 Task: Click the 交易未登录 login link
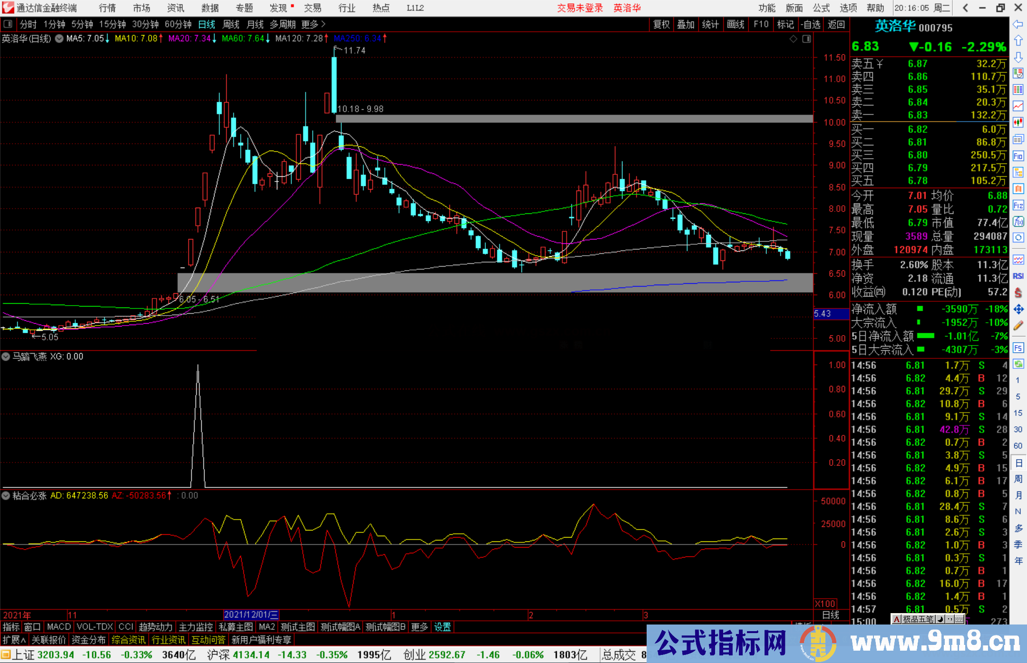pos(579,8)
